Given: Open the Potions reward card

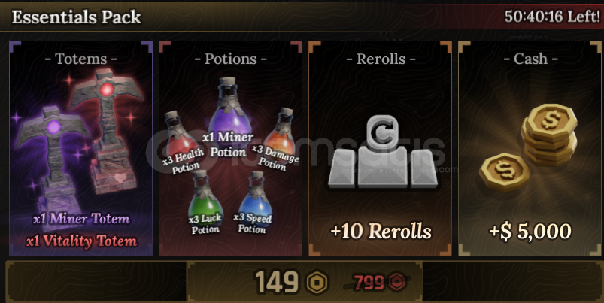Looking at the screenshot, I should click(x=230, y=149).
